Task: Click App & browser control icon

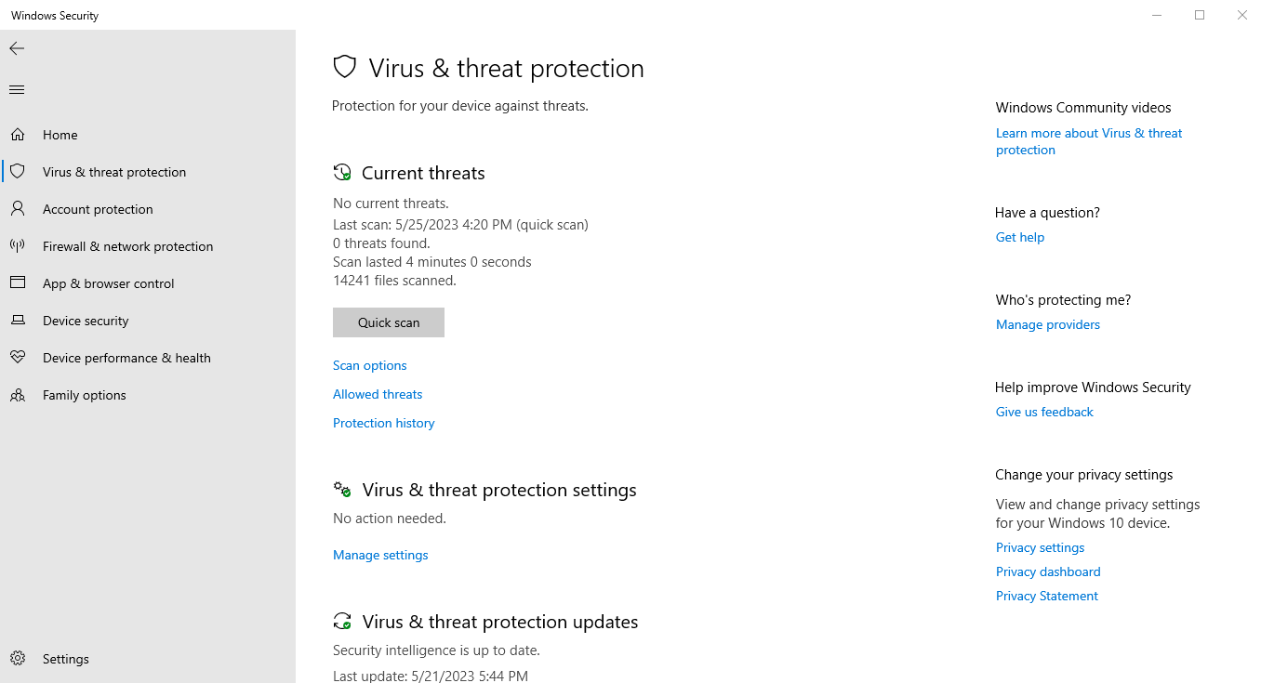Action: [18, 283]
